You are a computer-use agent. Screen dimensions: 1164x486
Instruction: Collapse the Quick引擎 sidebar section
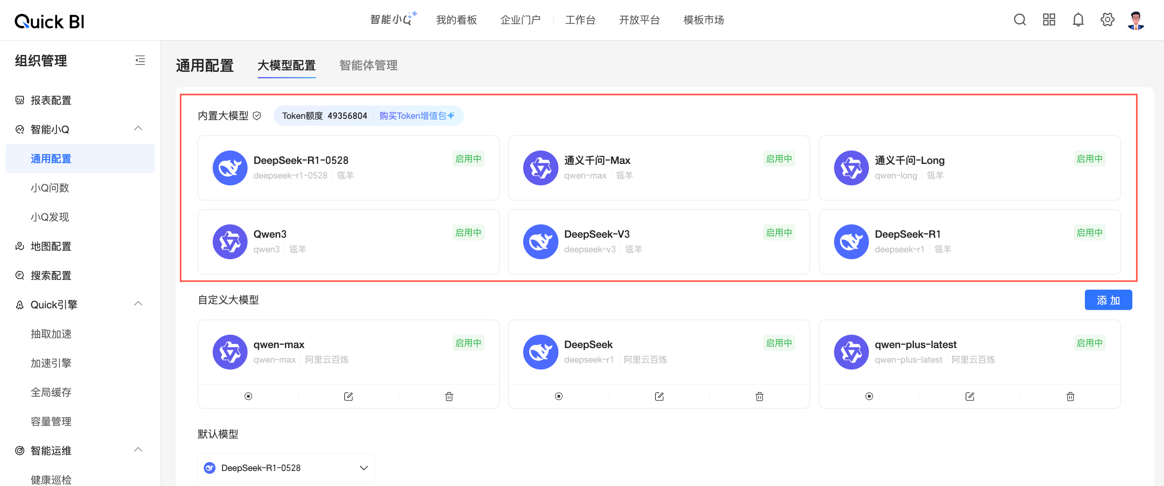[138, 304]
